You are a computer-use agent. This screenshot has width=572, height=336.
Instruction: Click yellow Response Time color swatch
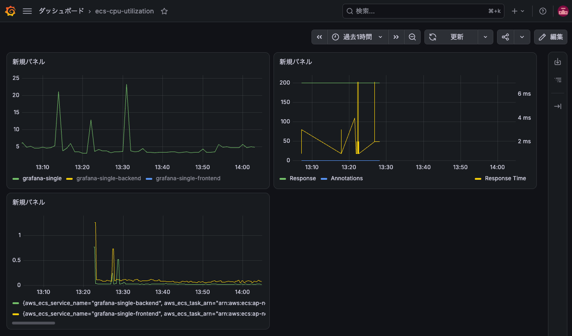tap(478, 178)
